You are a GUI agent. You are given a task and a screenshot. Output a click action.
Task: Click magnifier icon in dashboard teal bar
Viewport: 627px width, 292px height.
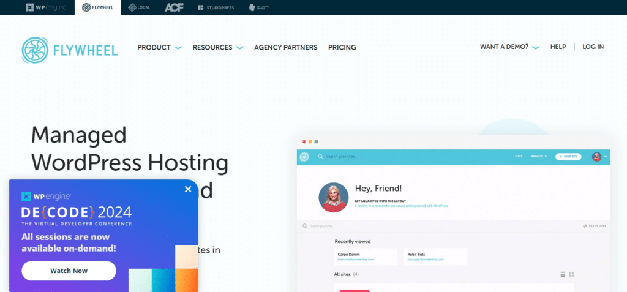pos(320,157)
